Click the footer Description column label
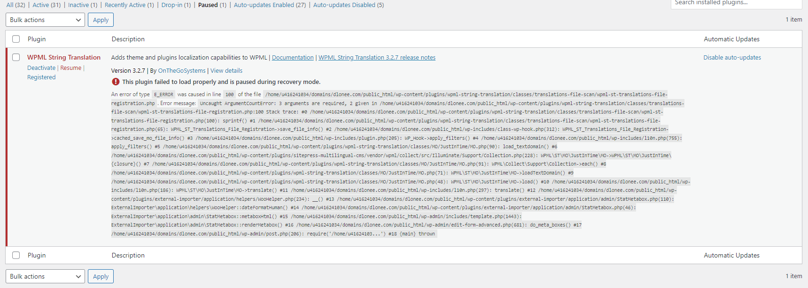This screenshot has height=288, width=808. tap(128, 255)
